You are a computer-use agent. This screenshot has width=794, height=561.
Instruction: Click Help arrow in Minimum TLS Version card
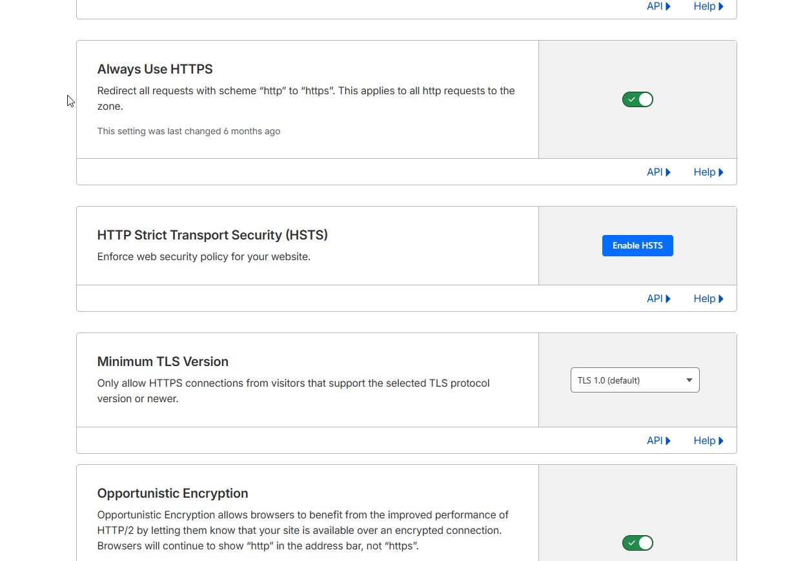coord(720,441)
